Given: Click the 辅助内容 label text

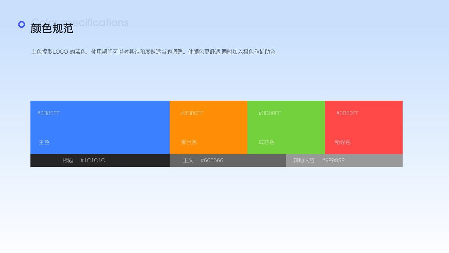Looking at the screenshot, I should 304,160.
